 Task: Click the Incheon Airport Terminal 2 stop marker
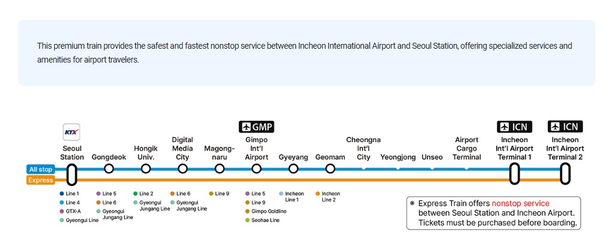point(565,174)
